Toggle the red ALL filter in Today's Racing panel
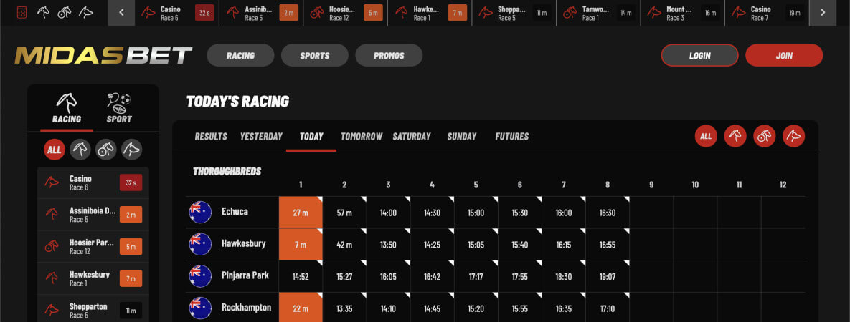Viewport: 850px width, 322px height. tap(706, 137)
